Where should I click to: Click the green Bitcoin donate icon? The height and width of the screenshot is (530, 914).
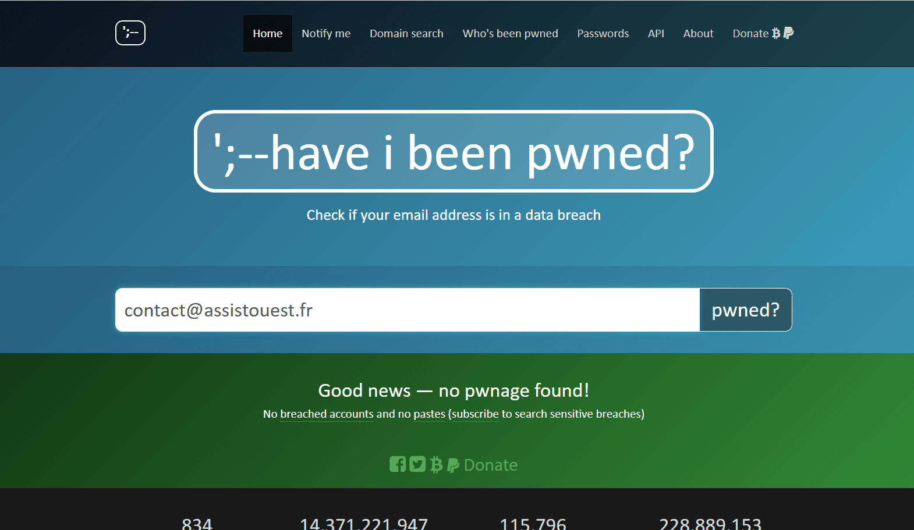[436, 464]
